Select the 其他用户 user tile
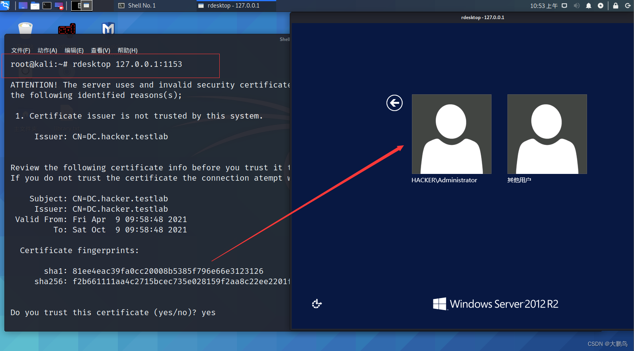 coord(547,134)
